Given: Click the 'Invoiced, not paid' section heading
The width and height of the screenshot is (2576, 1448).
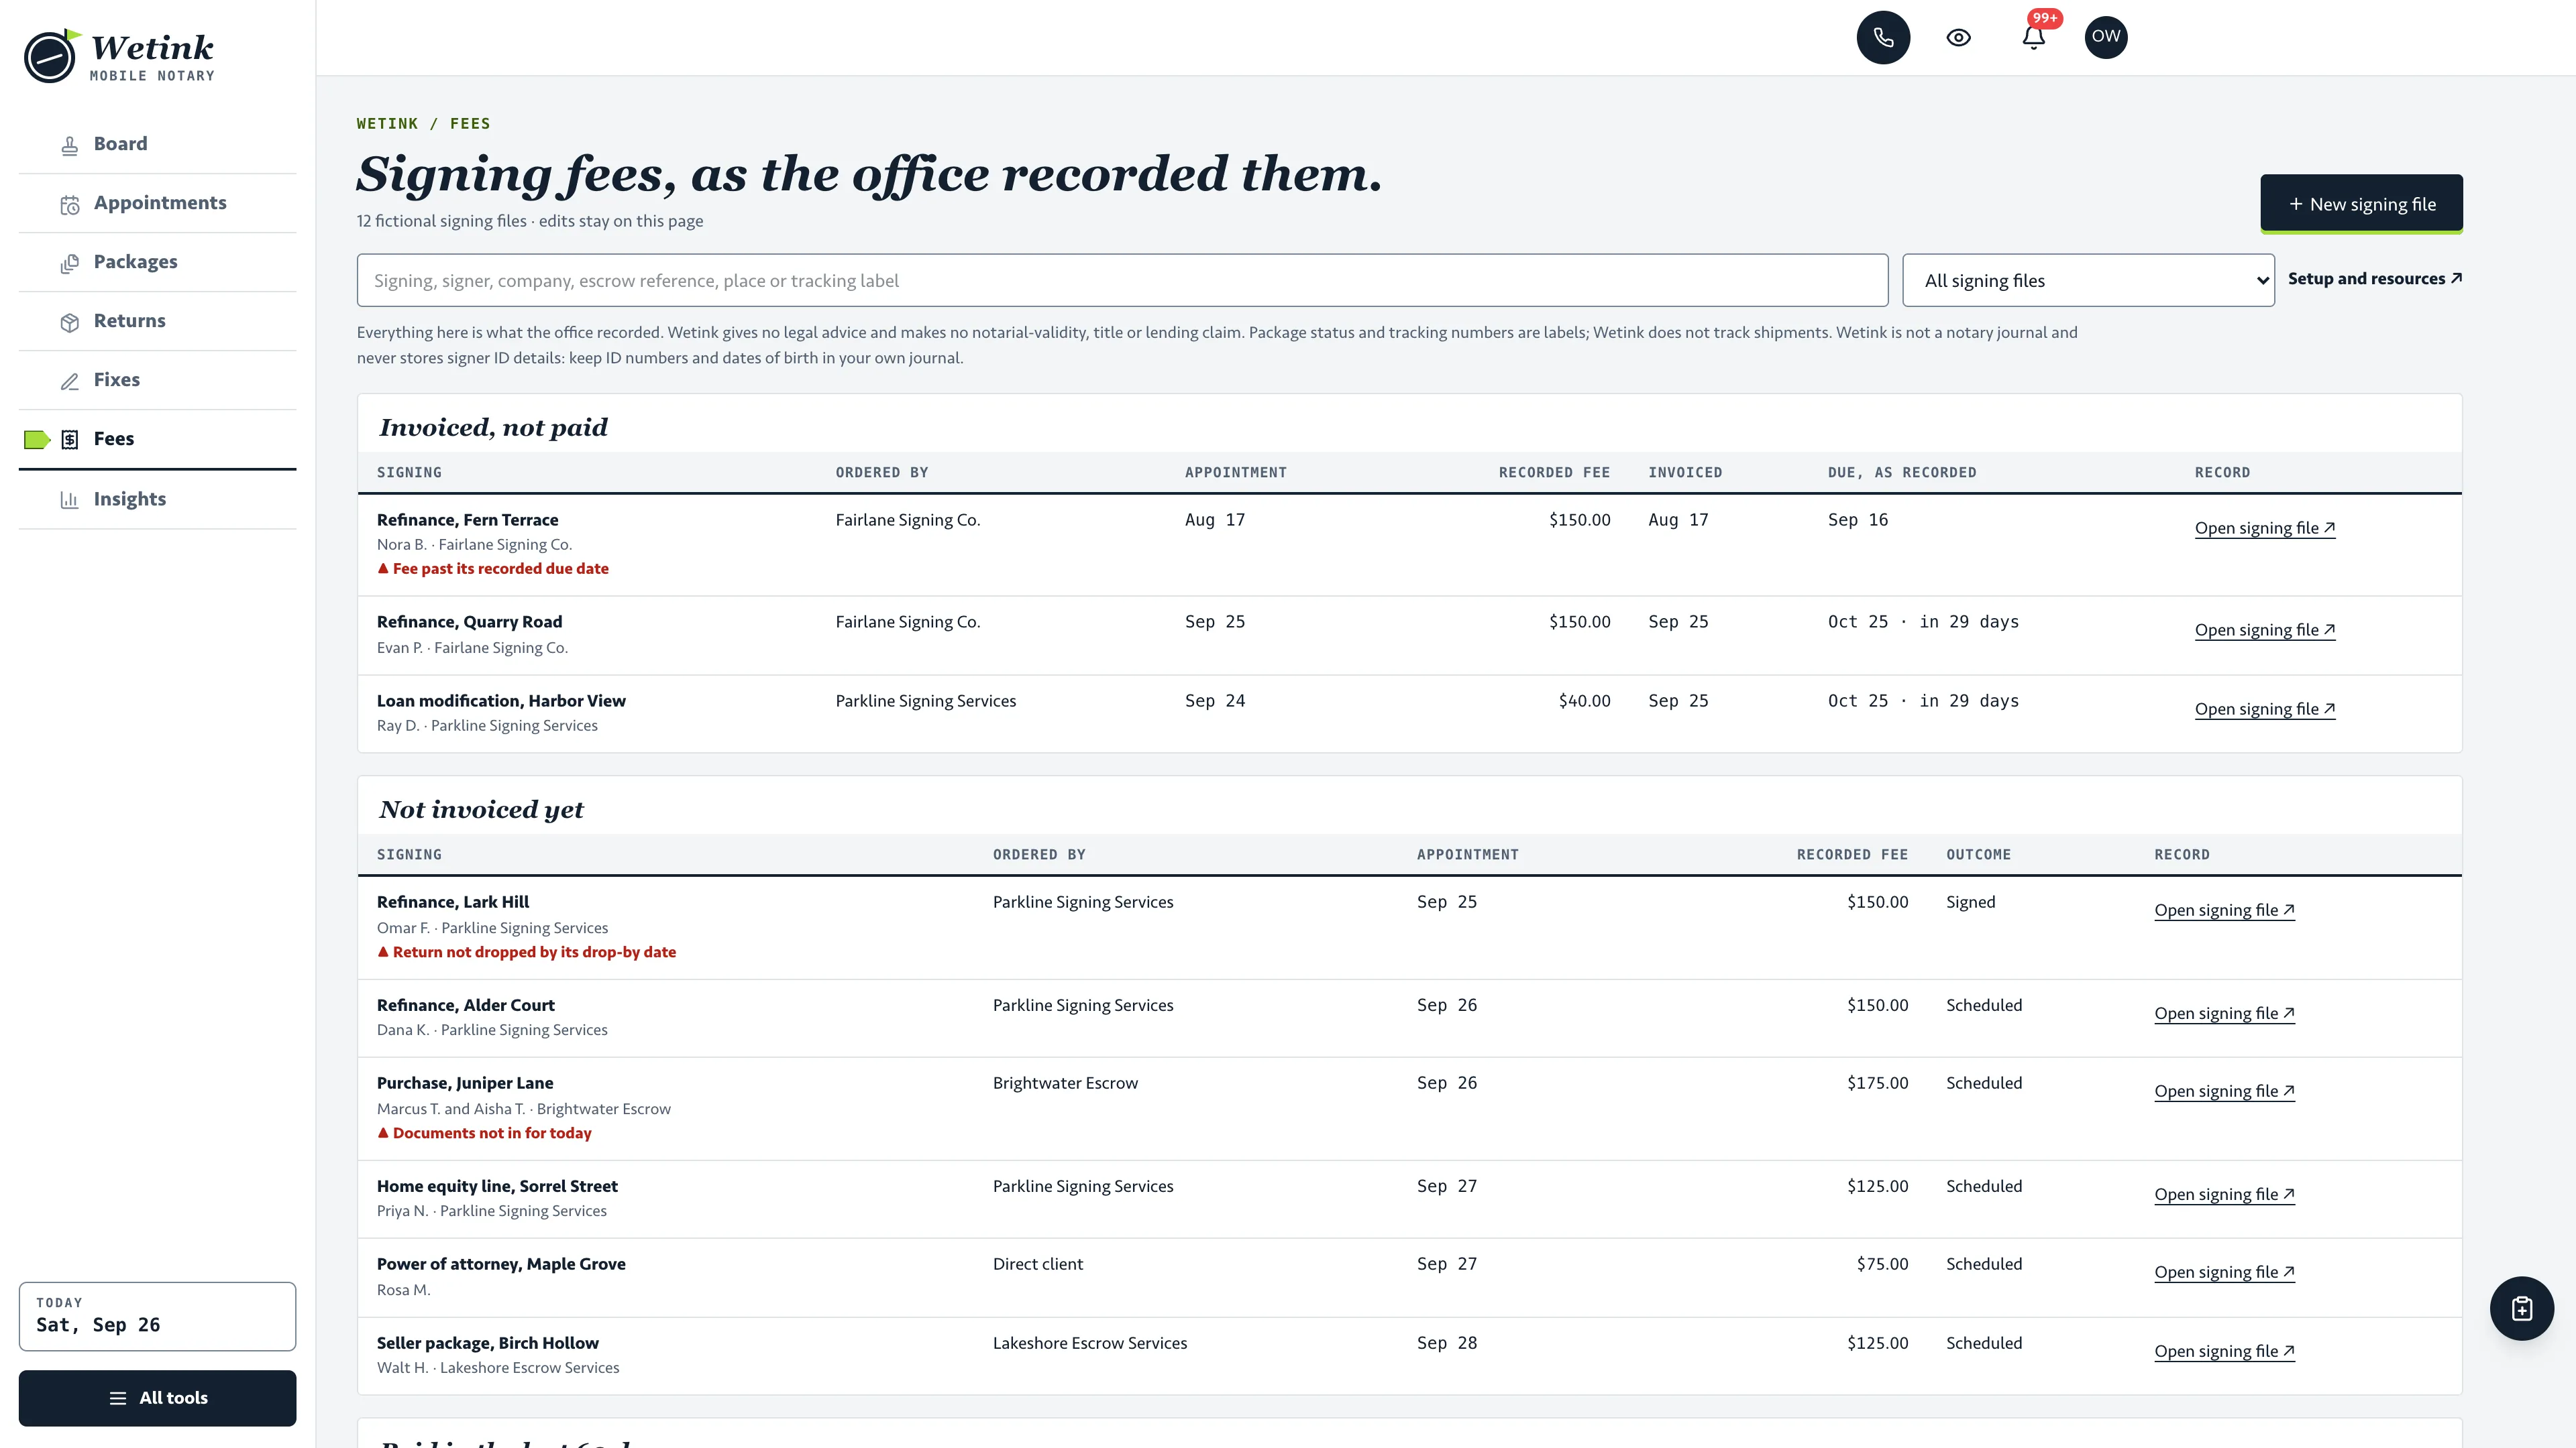Looking at the screenshot, I should (x=493, y=428).
